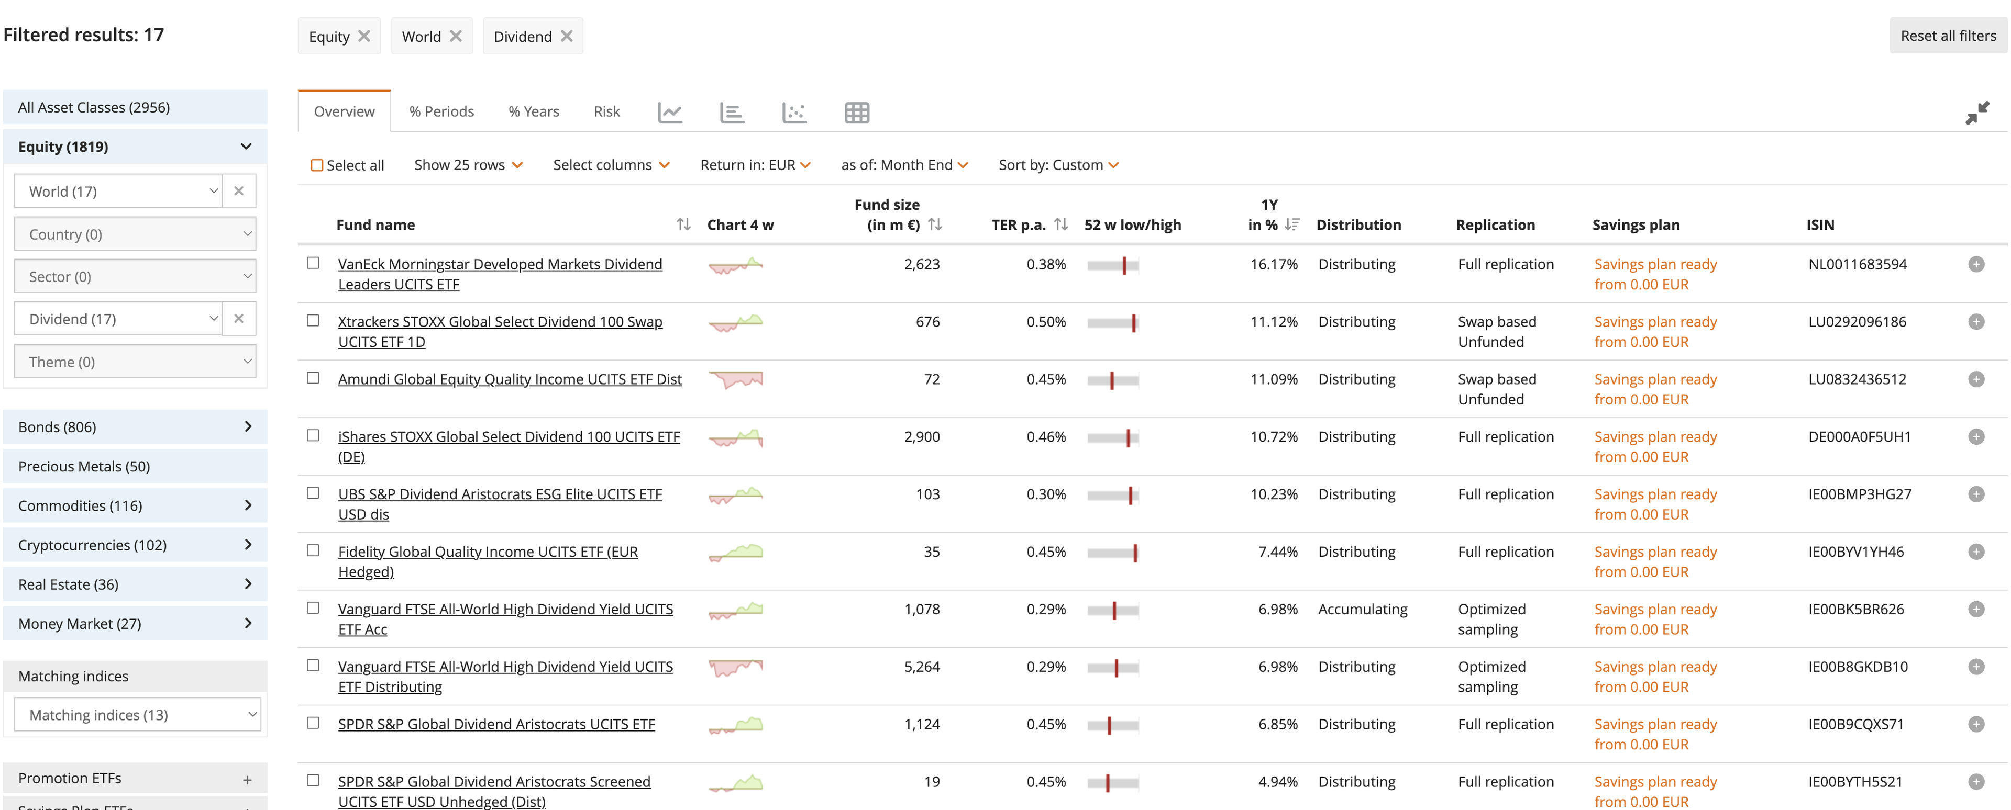Add Fidelity Global Quality Income plus icon
Image resolution: width=2011 pixels, height=810 pixels.
point(1976,552)
